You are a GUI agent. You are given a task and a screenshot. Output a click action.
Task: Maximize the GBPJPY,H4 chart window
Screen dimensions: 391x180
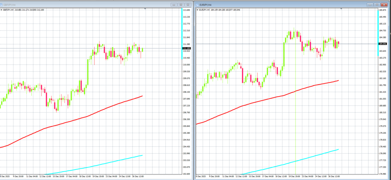[x=181, y=4]
